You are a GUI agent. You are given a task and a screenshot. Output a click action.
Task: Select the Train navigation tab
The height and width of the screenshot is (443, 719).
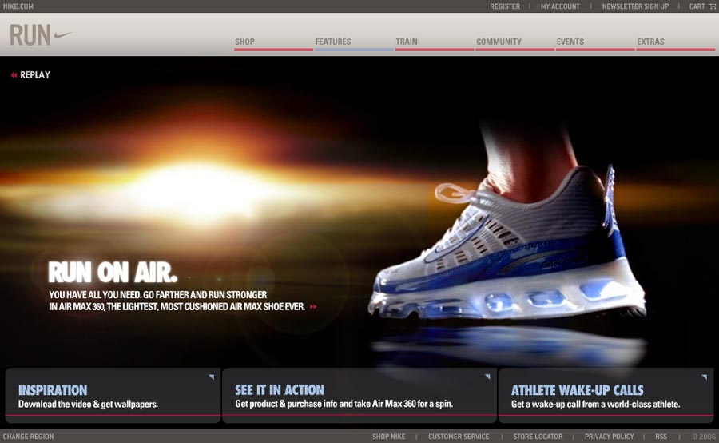407,42
